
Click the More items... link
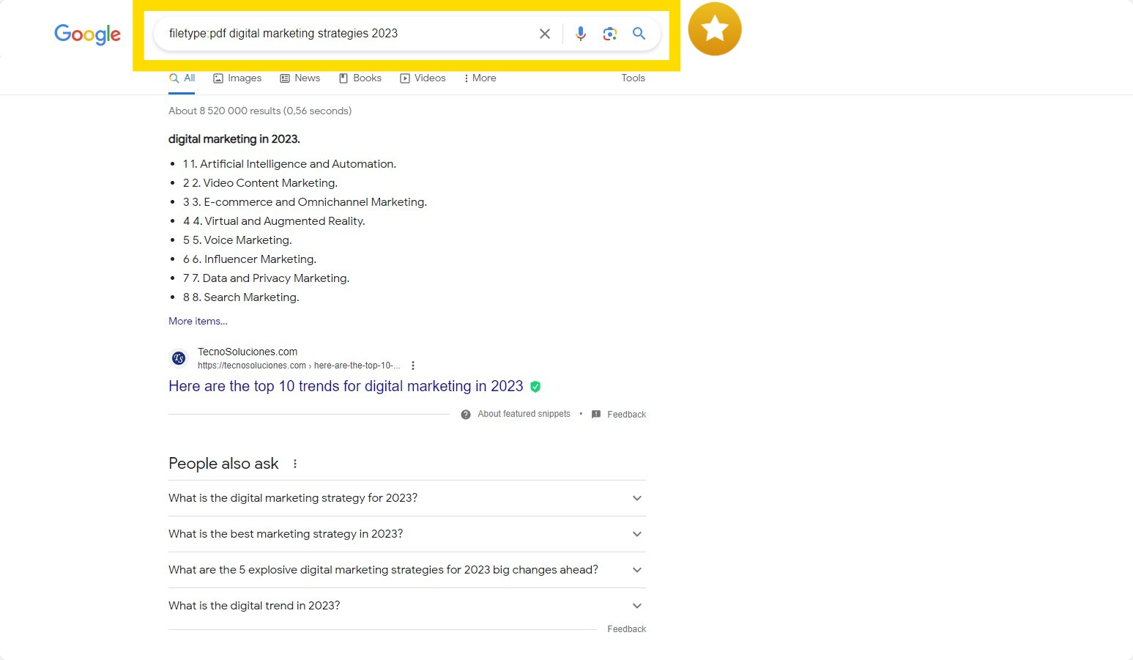tap(198, 321)
